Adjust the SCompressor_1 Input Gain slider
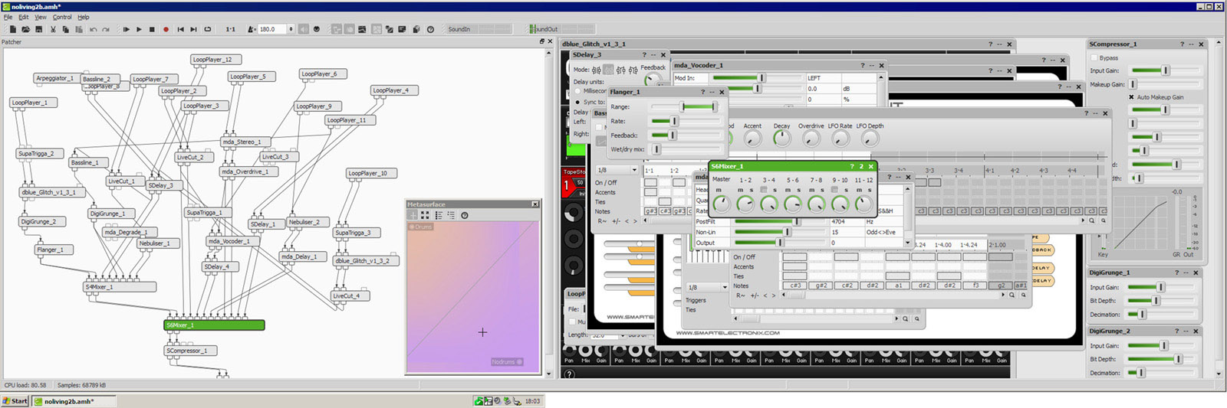 tap(1166, 70)
